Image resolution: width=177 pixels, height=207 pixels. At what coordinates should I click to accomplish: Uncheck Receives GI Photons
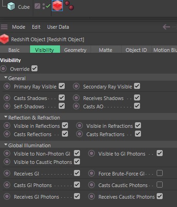tap(77, 196)
